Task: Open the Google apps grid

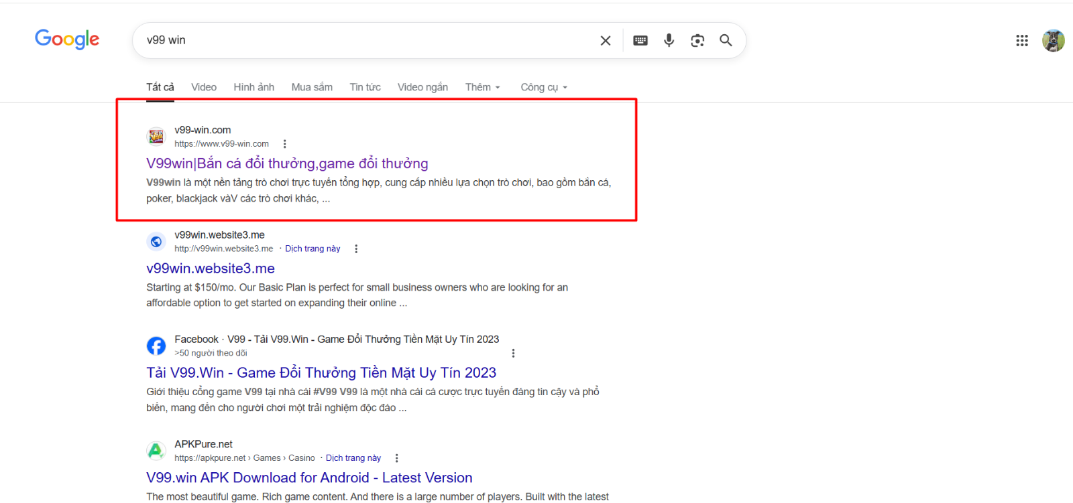Action: point(1021,41)
